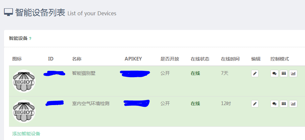
Task: Open chart control mode for 智能猫别墅
Action: coord(293,73)
